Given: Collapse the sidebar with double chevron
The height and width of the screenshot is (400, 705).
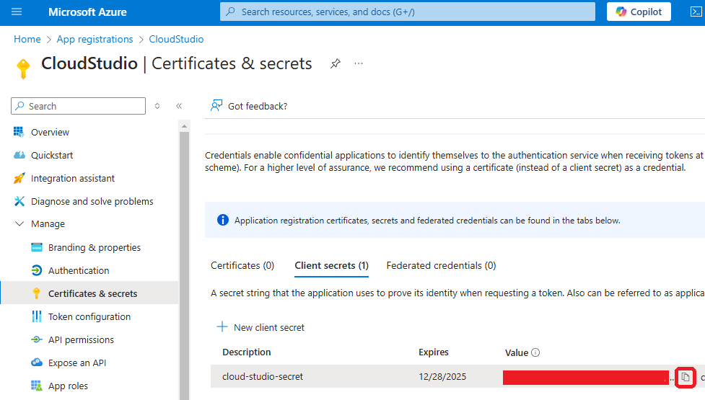Looking at the screenshot, I should (x=179, y=106).
